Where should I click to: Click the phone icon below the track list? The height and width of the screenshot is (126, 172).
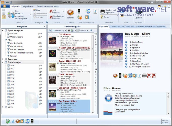coord(120,75)
